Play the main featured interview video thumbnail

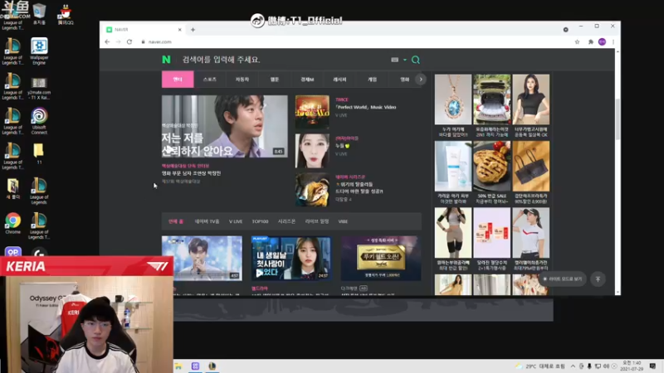tap(224, 126)
